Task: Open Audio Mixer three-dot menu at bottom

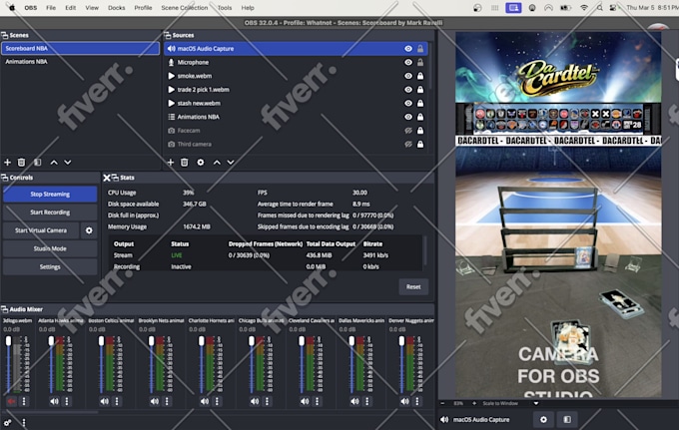Action: pos(24,423)
